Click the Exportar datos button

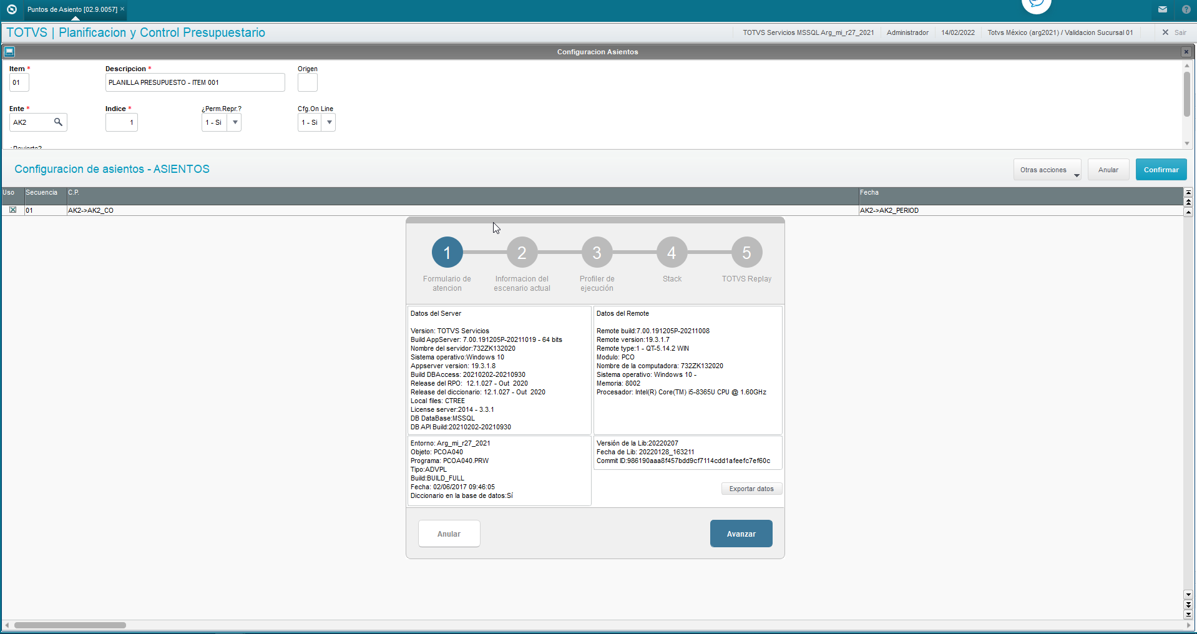tap(751, 489)
